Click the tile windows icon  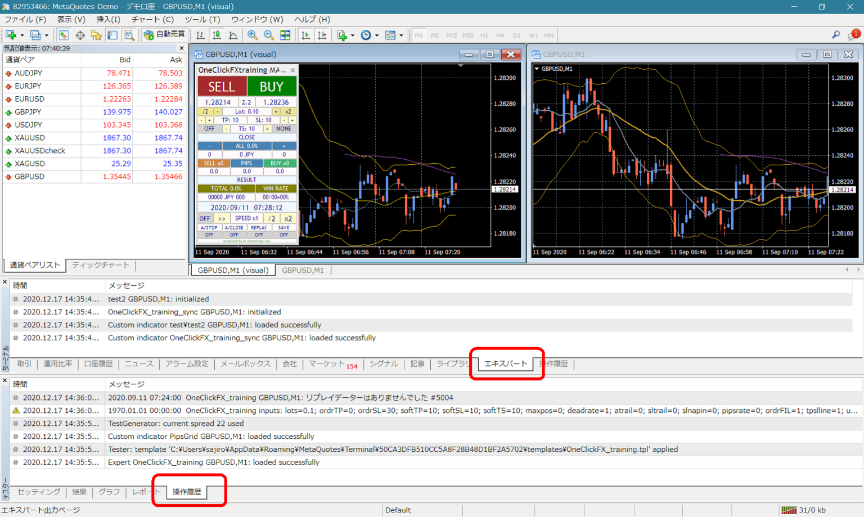285,35
